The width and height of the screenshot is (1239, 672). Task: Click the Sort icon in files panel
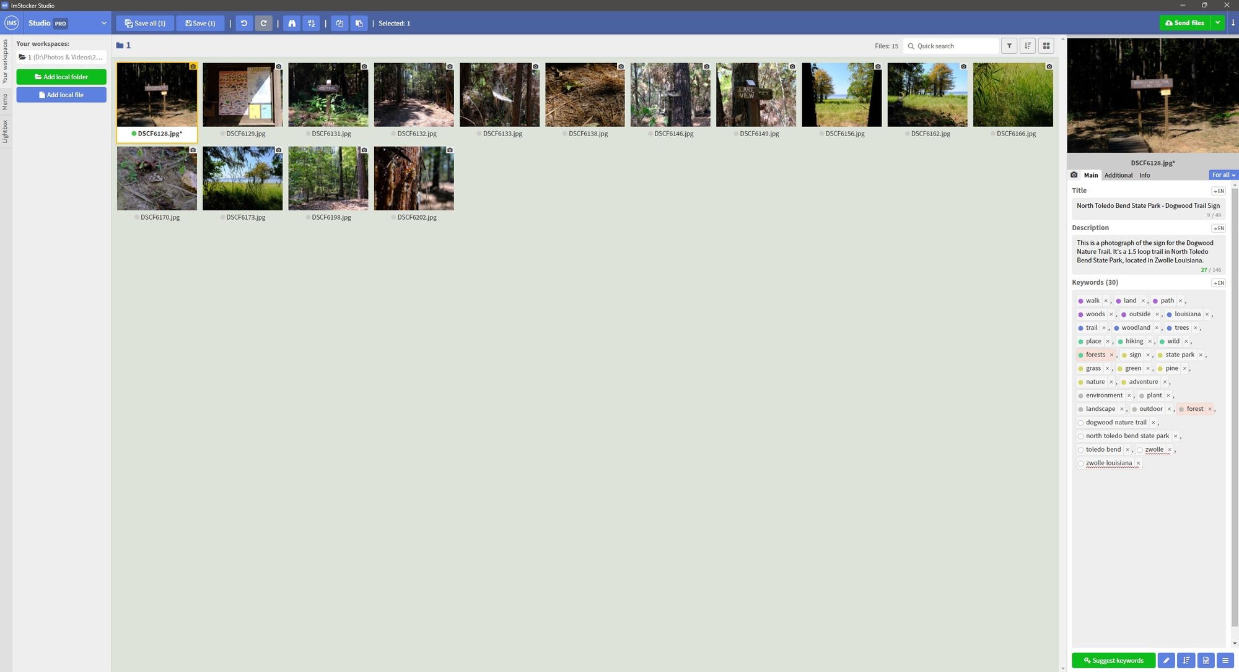point(1028,46)
